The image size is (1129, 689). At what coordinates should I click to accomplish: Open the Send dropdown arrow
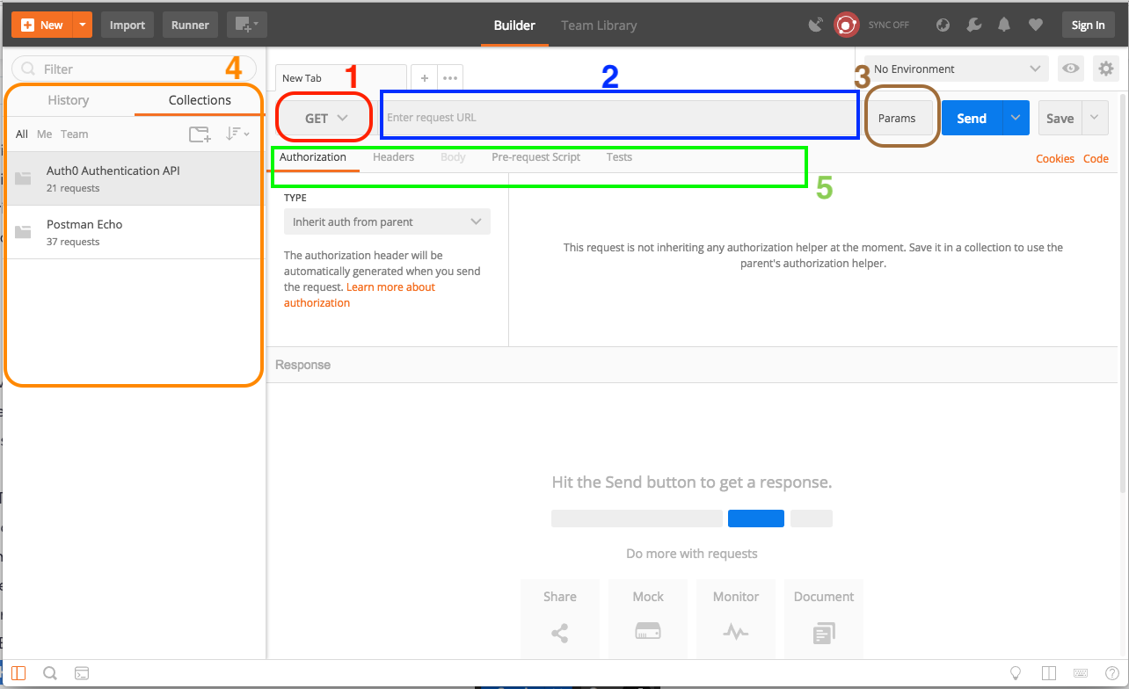click(1016, 118)
